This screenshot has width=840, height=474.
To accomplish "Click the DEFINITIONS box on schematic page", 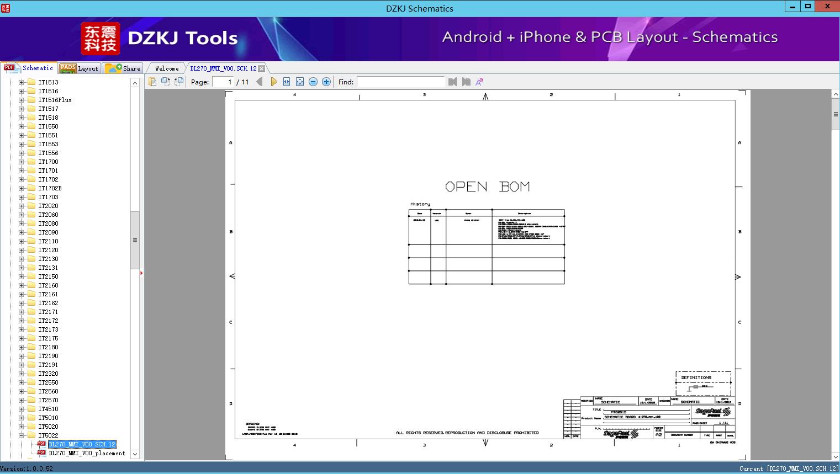I will 703,382.
